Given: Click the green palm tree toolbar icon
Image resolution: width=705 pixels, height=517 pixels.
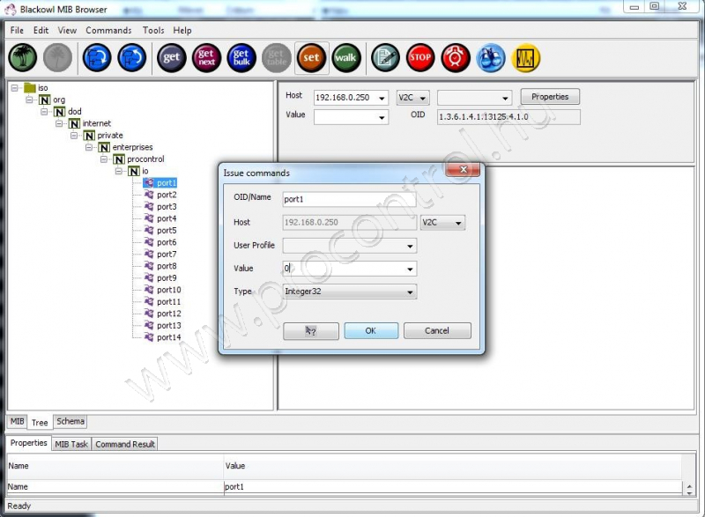Looking at the screenshot, I should (23, 57).
